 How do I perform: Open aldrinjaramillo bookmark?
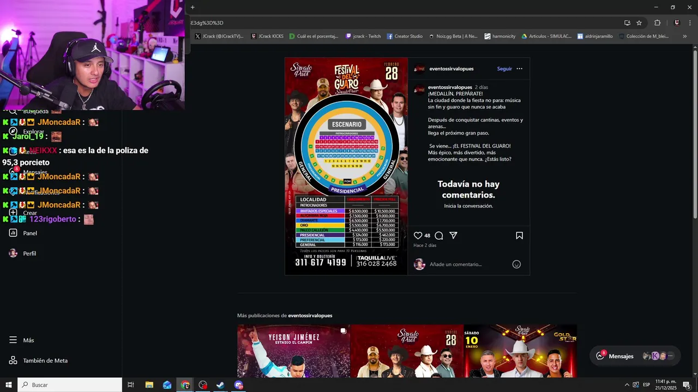point(595,36)
